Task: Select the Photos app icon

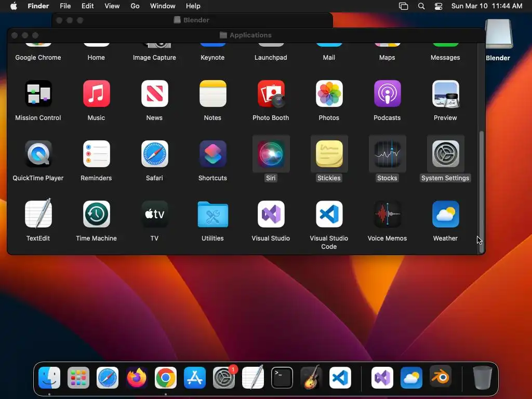Action: pos(329,94)
